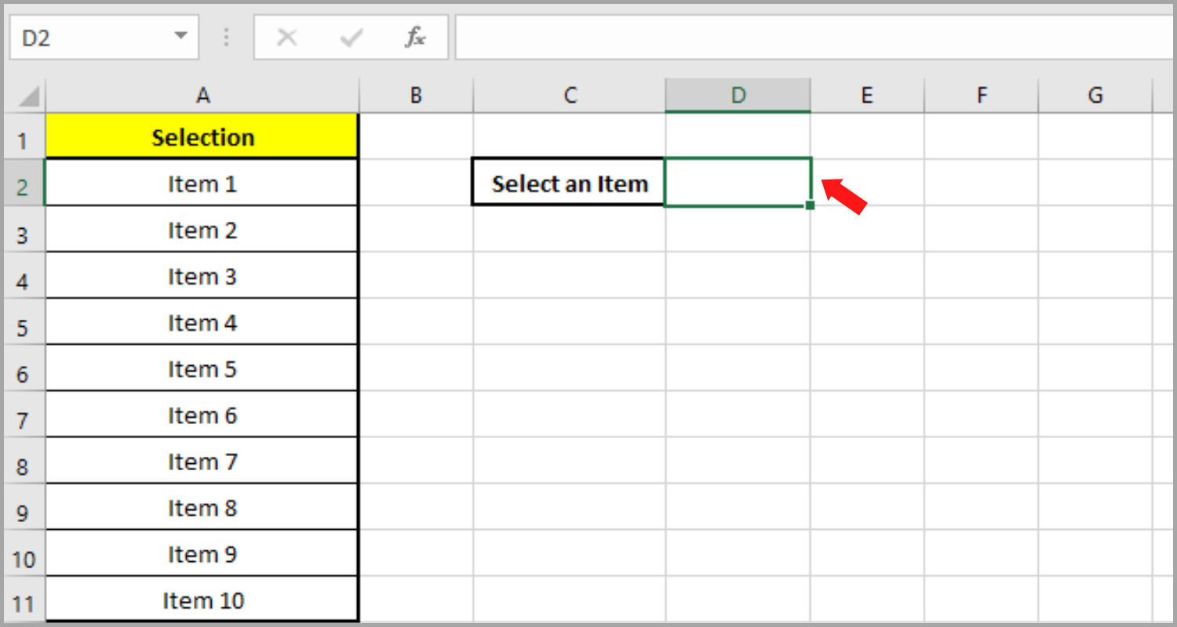This screenshot has height=627, width=1177.
Task: Select the empty cell B5
Action: pyautogui.click(x=415, y=322)
